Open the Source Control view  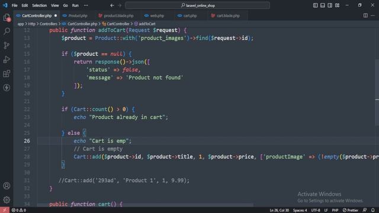point(7,45)
